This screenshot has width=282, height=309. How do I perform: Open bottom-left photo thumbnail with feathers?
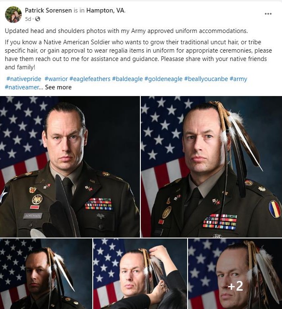pyautogui.click(x=46, y=274)
